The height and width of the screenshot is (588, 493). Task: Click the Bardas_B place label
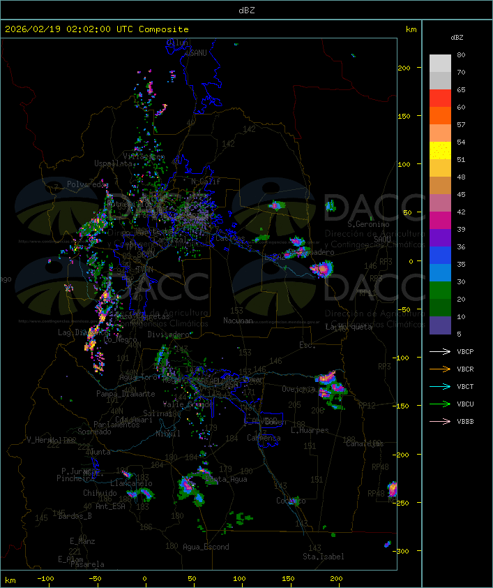tap(75, 516)
